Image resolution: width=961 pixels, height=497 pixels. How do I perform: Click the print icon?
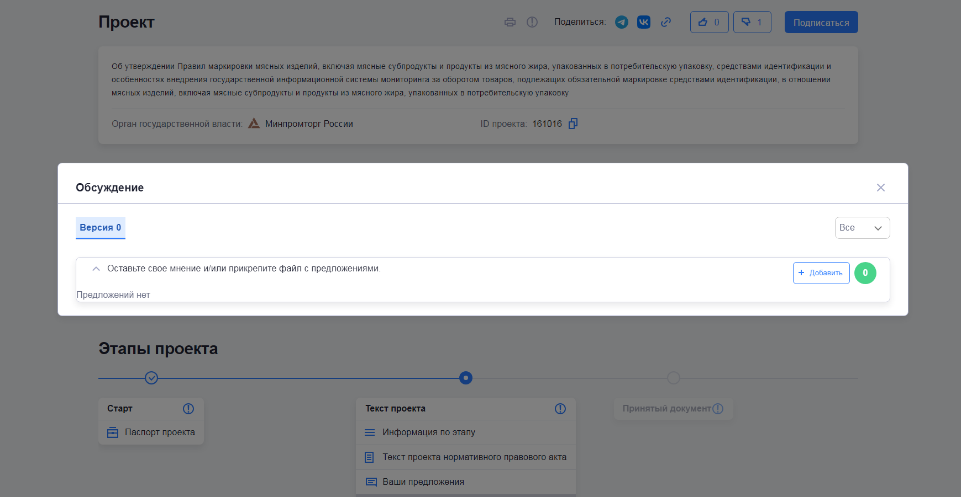[510, 22]
